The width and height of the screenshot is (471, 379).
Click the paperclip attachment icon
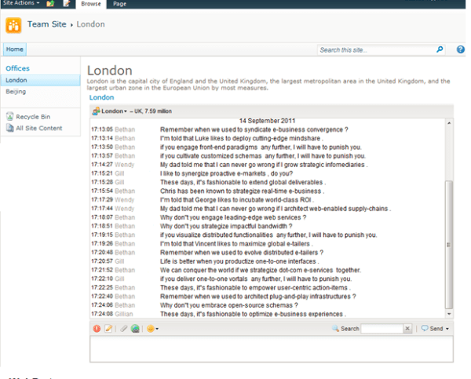click(124, 329)
